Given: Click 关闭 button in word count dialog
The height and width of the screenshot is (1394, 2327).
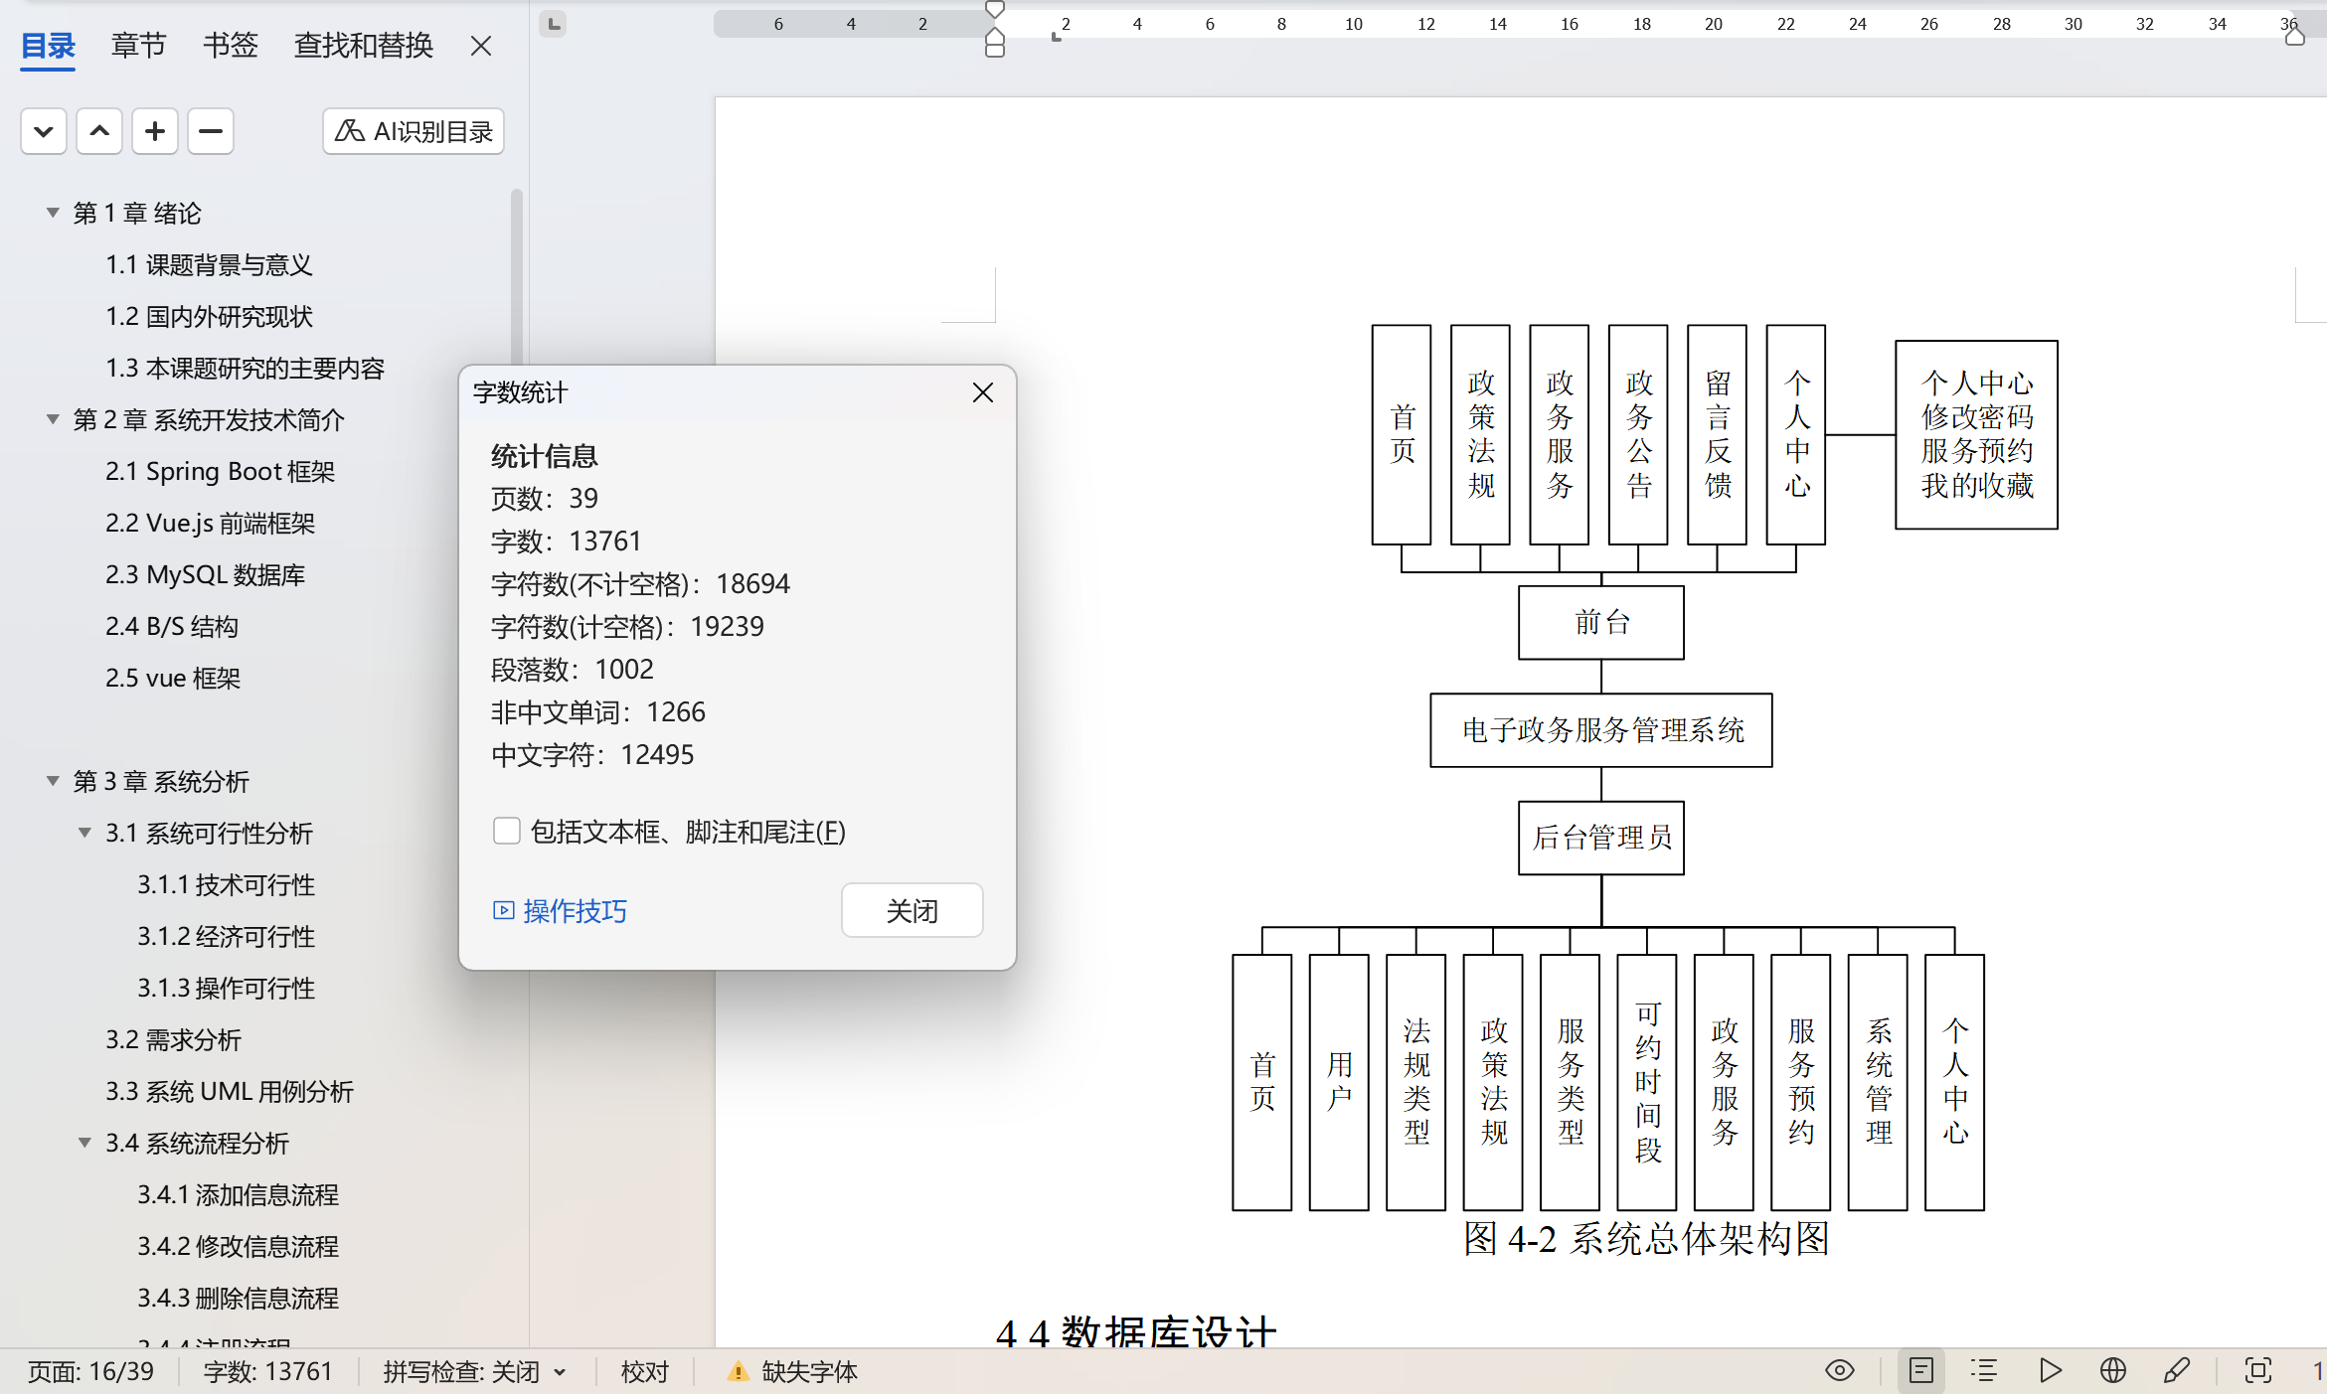Looking at the screenshot, I should click(912, 910).
